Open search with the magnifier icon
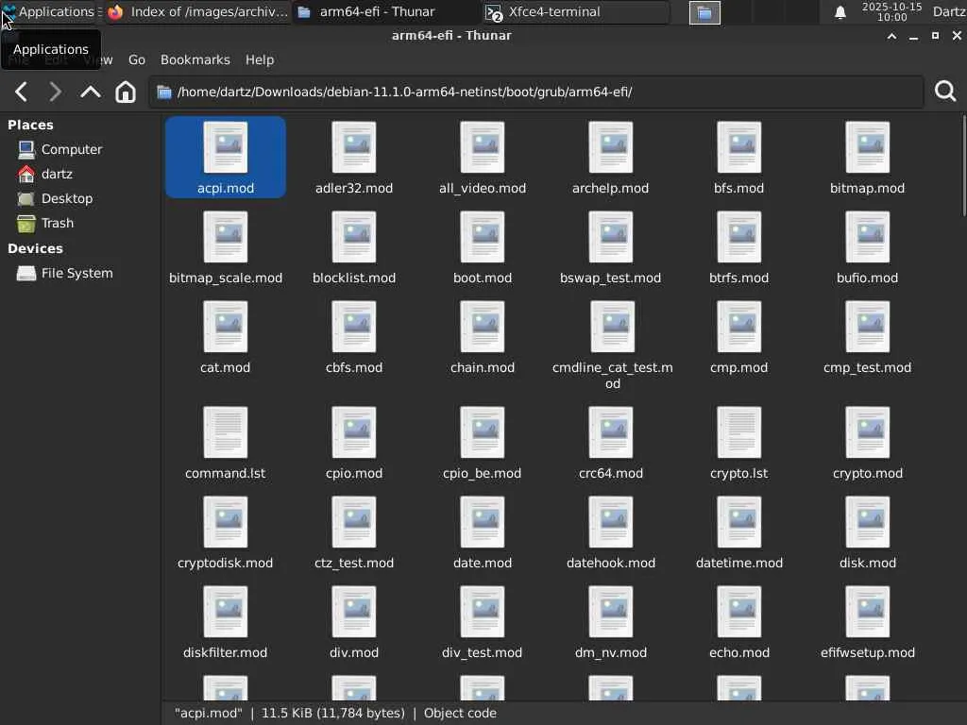Image resolution: width=967 pixels, height=725 pixels. point(944,92)
